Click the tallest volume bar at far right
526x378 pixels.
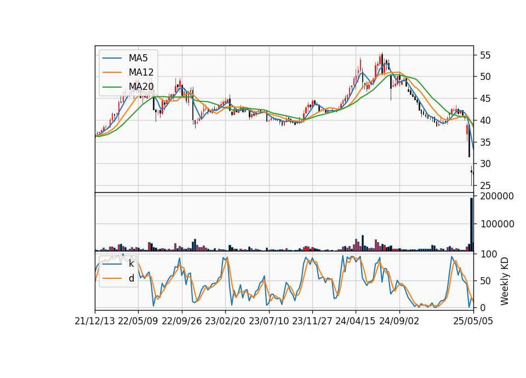(x=471, y=225)
